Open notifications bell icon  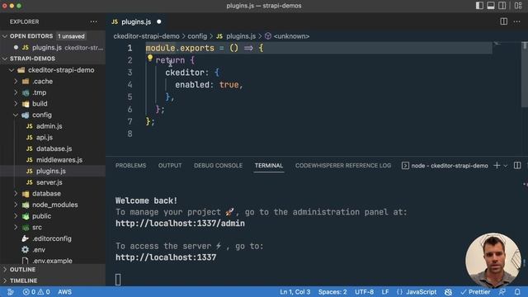coord(517,292)
